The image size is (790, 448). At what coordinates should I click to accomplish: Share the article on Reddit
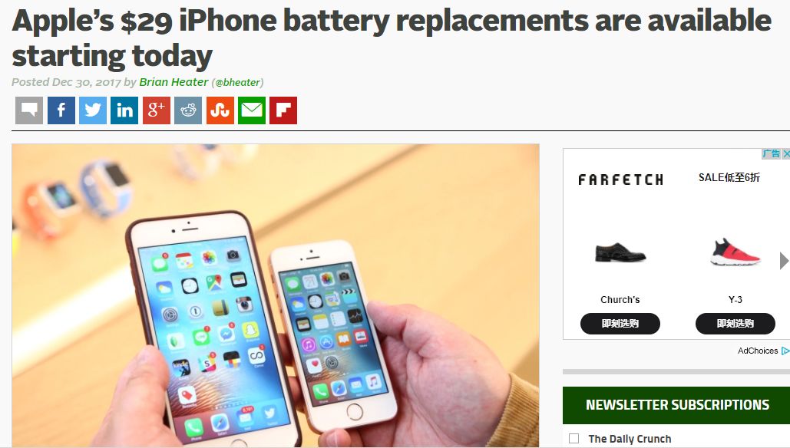tap(188, 110)
